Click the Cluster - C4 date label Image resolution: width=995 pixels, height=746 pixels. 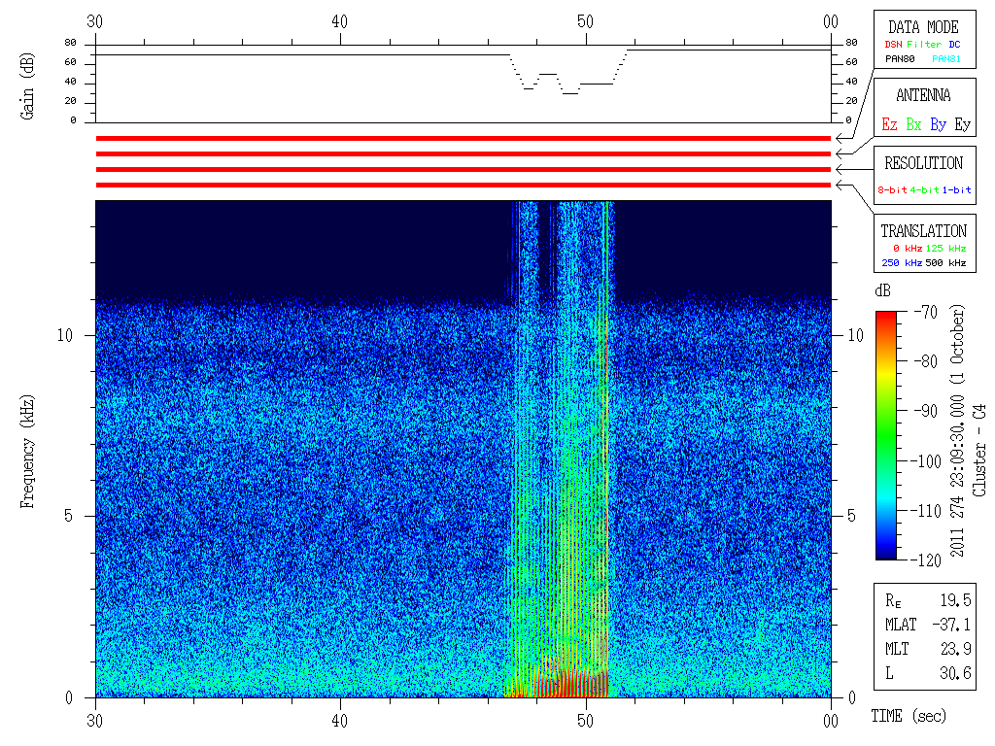pos(979,451)
